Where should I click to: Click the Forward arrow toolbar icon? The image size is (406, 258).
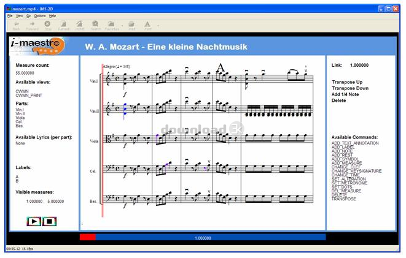point(32,25)
